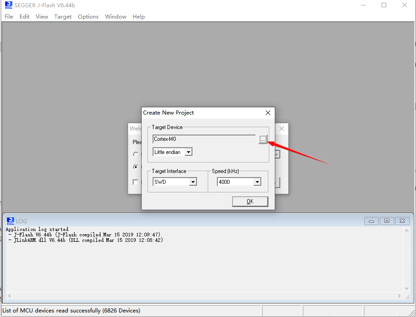Image resolution: width=416 pixels, height=317 pixels.
Task: Open the Target menu
Action: click(63, 16)
